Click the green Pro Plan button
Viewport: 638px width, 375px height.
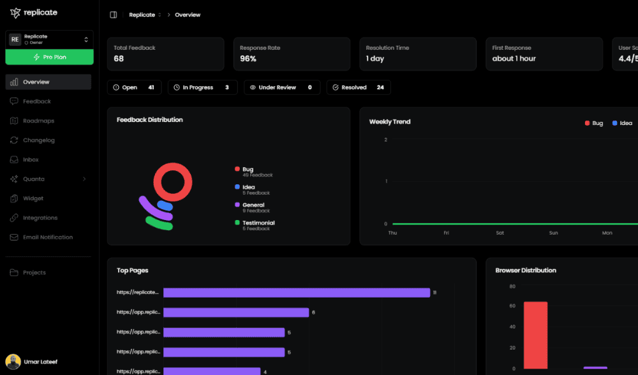pos(49,57)
